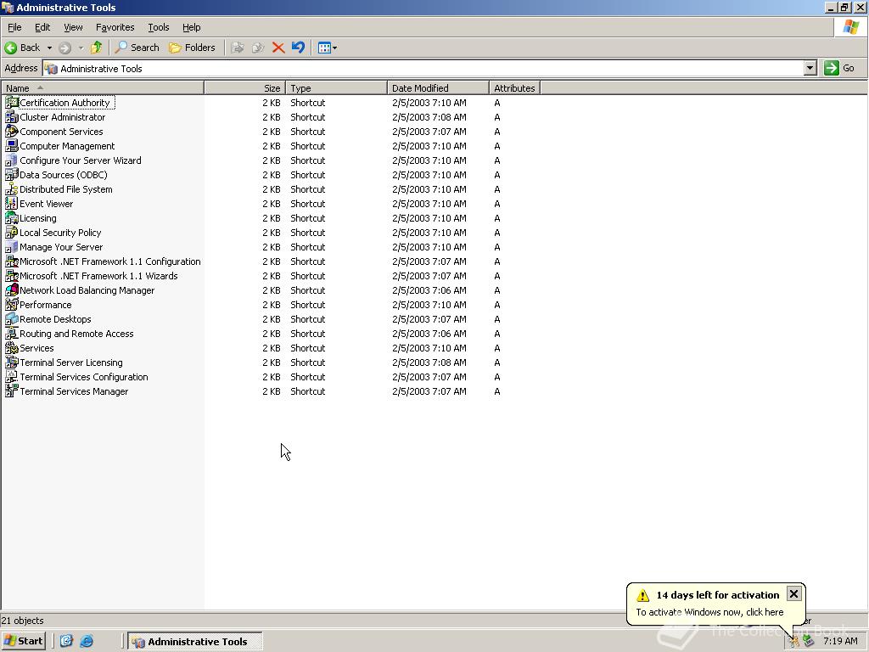
Task: Toggle the Folders pane button
Action: pyautogui.click(x=193, y=48)
